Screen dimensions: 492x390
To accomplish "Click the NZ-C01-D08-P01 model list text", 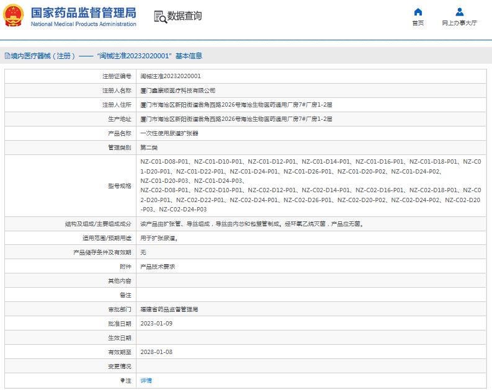I will click(311, 185).
